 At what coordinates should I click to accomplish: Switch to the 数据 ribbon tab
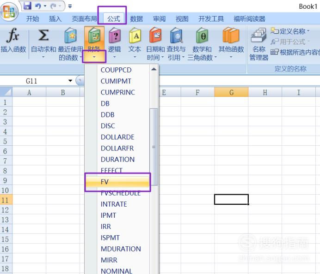pyautogui.click(x=136, y=19)
